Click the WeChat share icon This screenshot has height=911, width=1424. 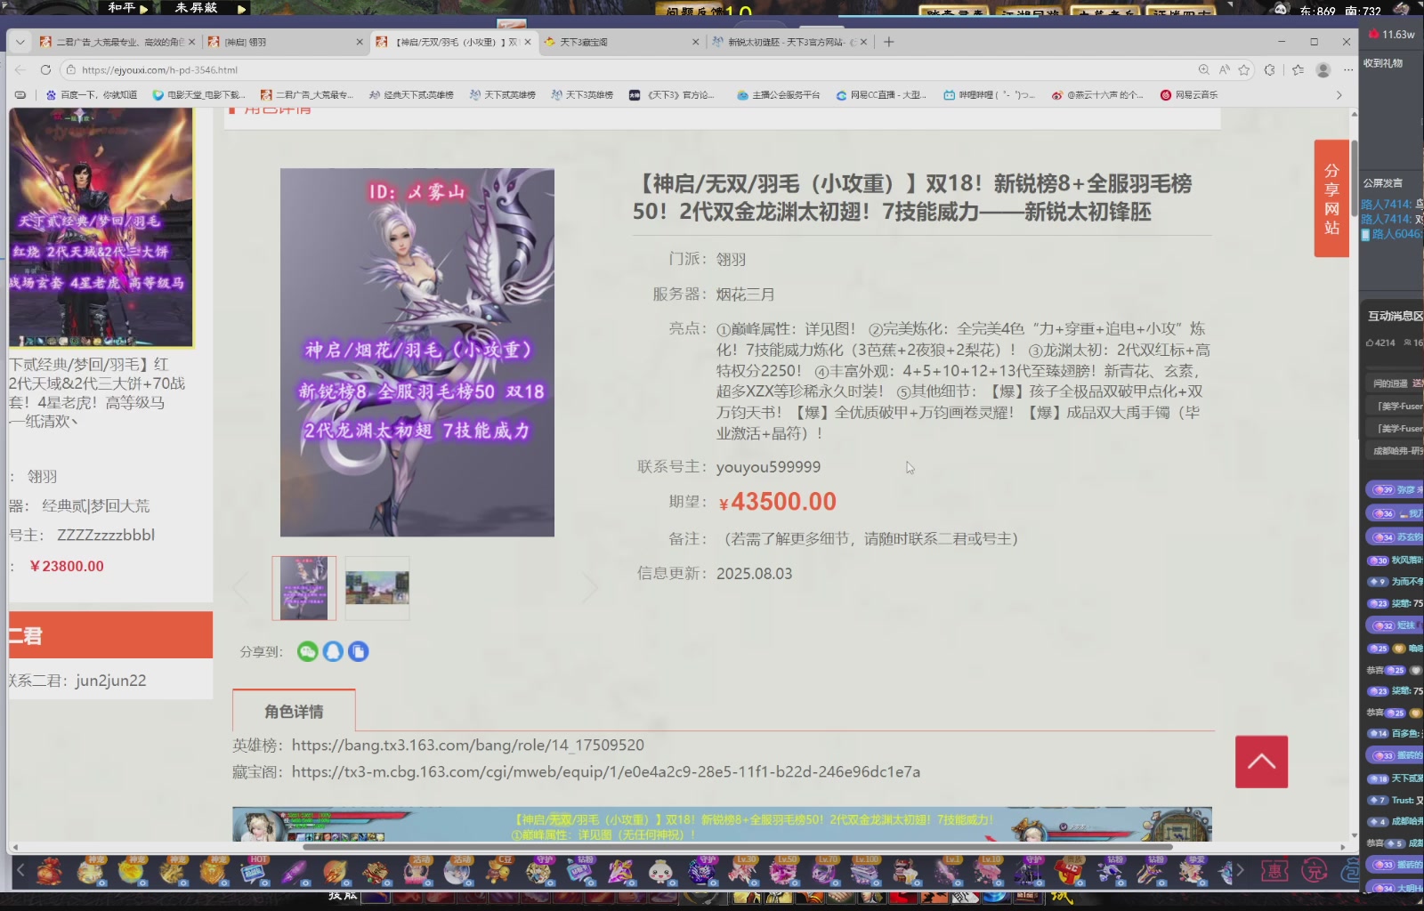click(306, 651)
